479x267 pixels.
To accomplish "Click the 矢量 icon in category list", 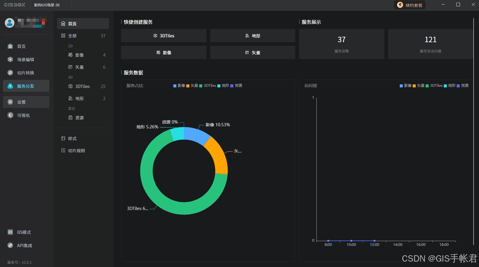I will coord(70,67).
